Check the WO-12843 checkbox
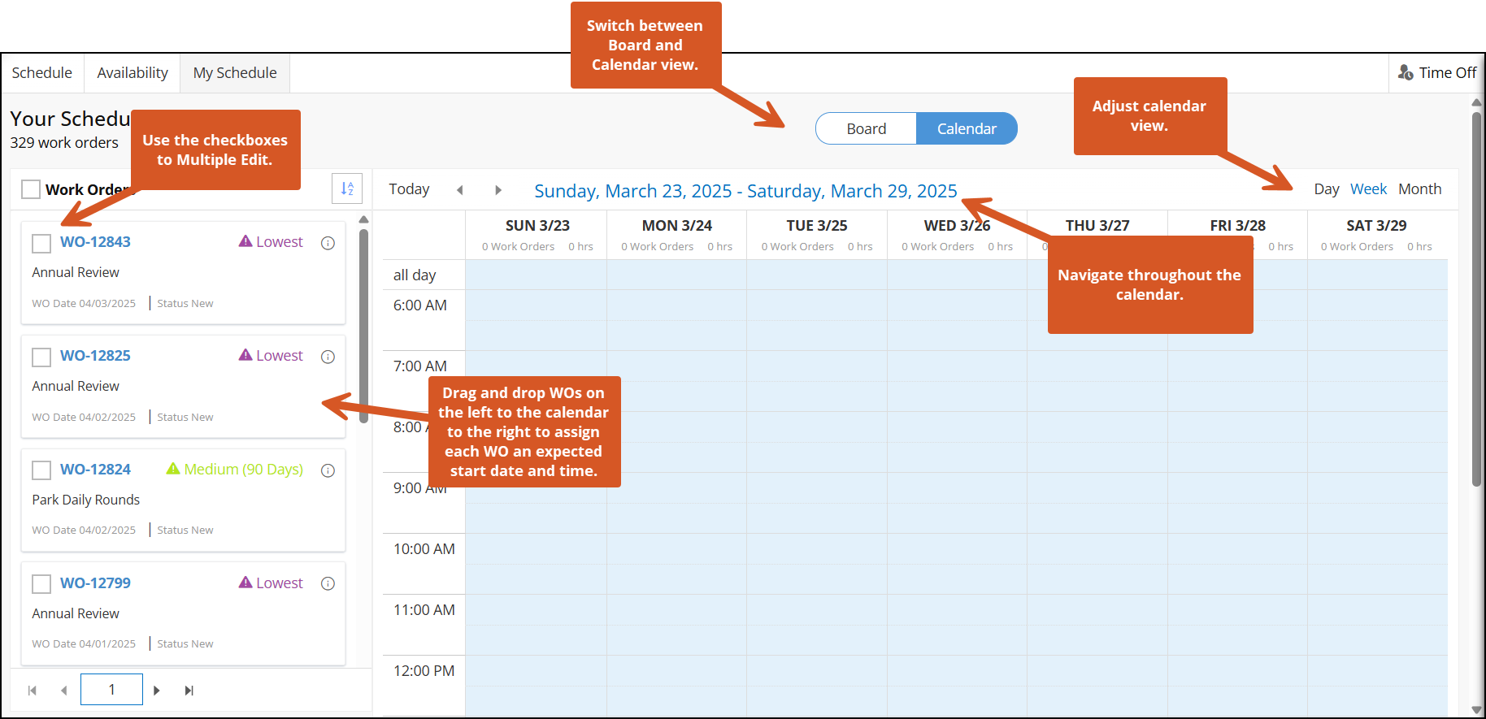1486x719 pixels. 41,243
